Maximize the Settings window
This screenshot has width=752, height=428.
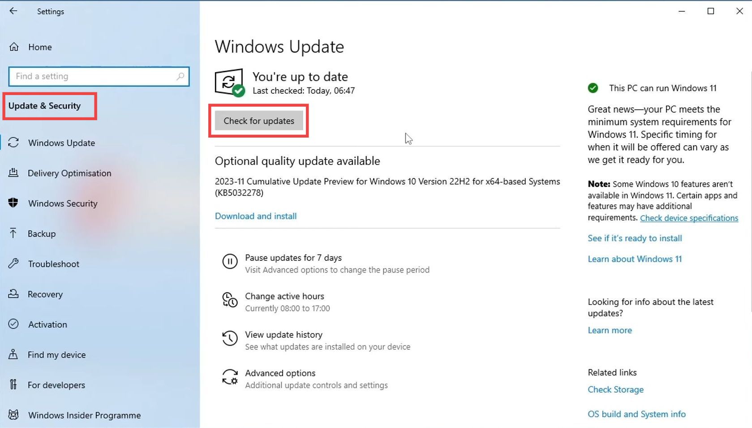tap(711, 11)
